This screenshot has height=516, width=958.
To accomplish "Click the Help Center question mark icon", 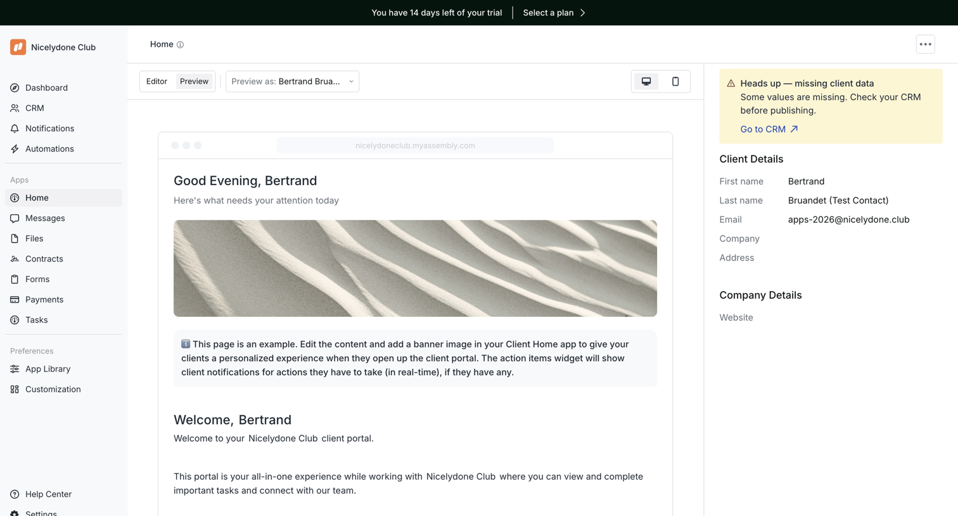I will tap(15, 494).
